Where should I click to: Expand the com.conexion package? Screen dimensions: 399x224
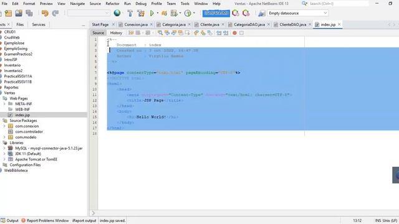[x=4, y=126]
